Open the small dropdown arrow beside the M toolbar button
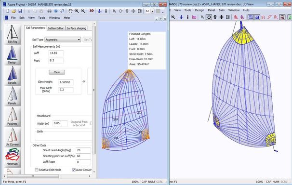Viewport: 292px width, 185px height. pos(153,11)
